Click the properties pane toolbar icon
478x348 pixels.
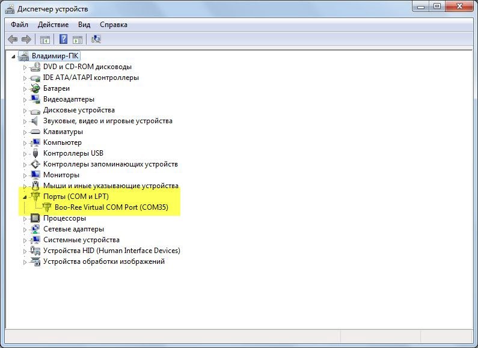pos(78,39)
